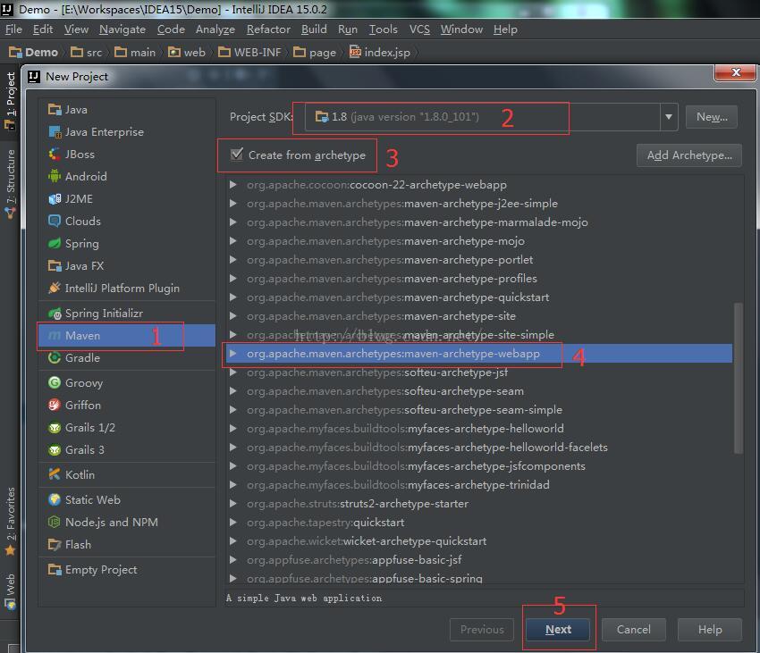Expand myfaces-archetype-helloworld node
Viewport: 760px width, 653px height.
(x=233, y=429)
